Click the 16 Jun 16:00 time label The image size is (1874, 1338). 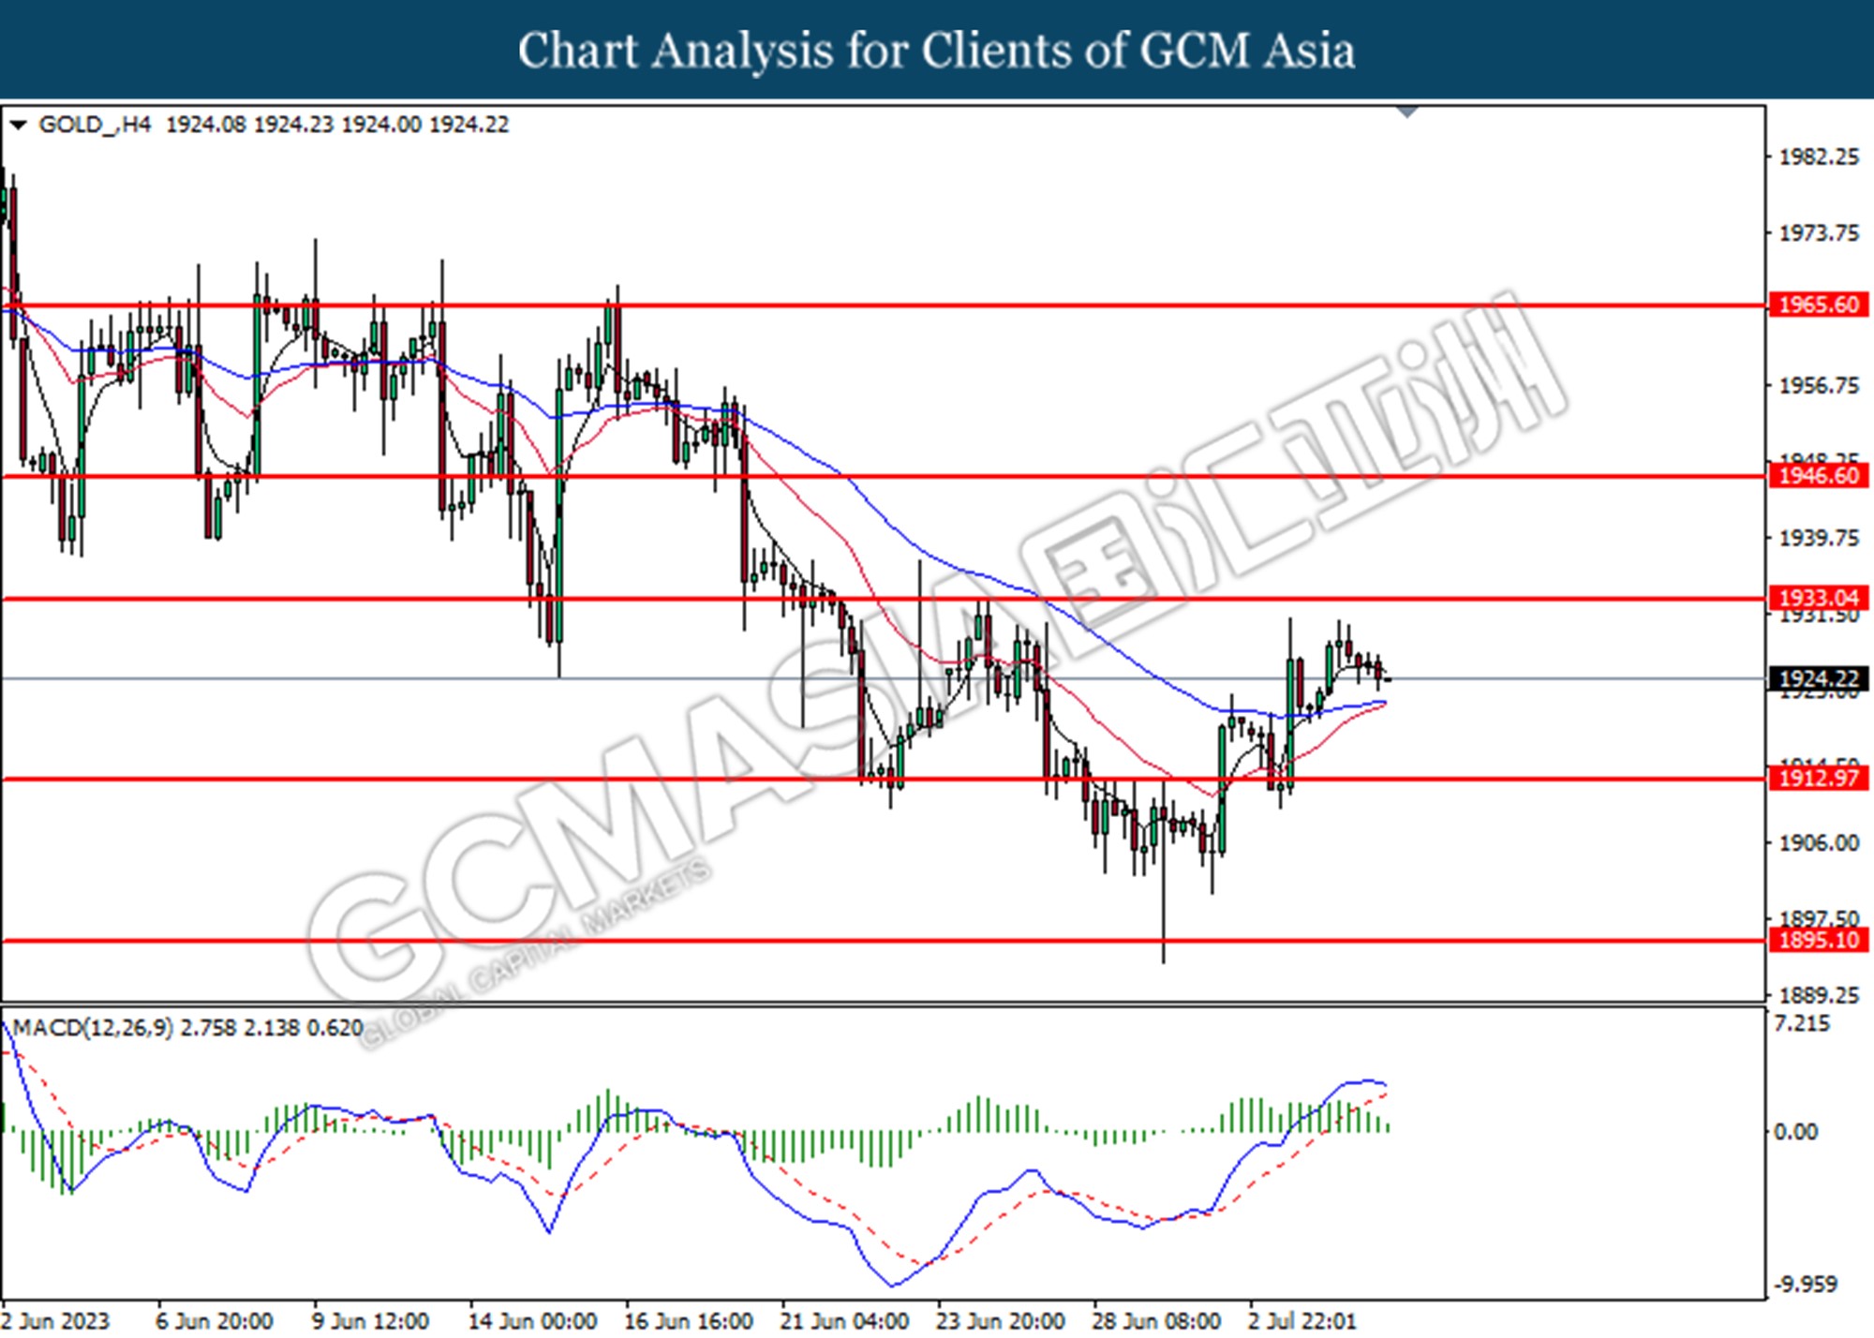point(689,1321)
